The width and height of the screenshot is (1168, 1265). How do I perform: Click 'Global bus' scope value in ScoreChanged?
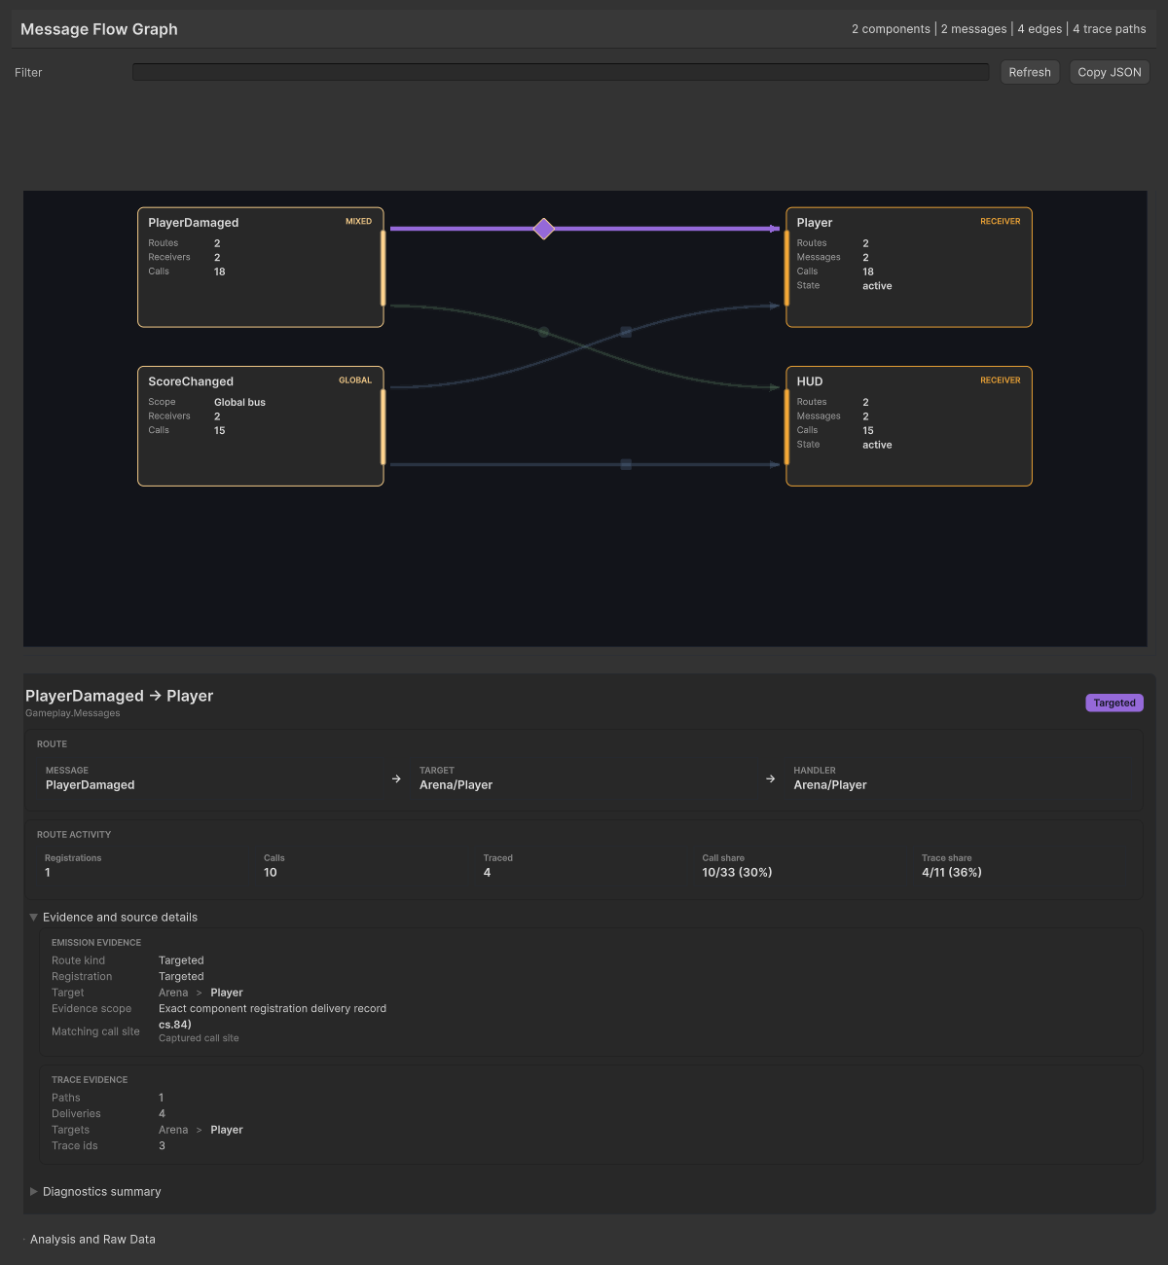(239, 402)
